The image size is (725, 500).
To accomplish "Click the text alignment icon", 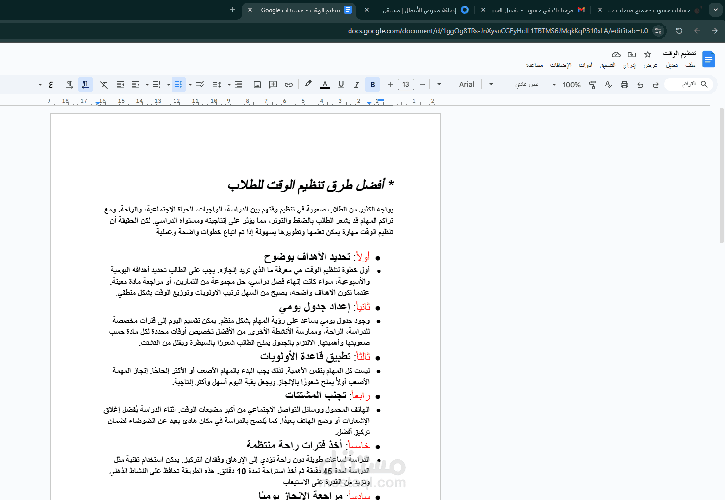I will click(238, 85).
